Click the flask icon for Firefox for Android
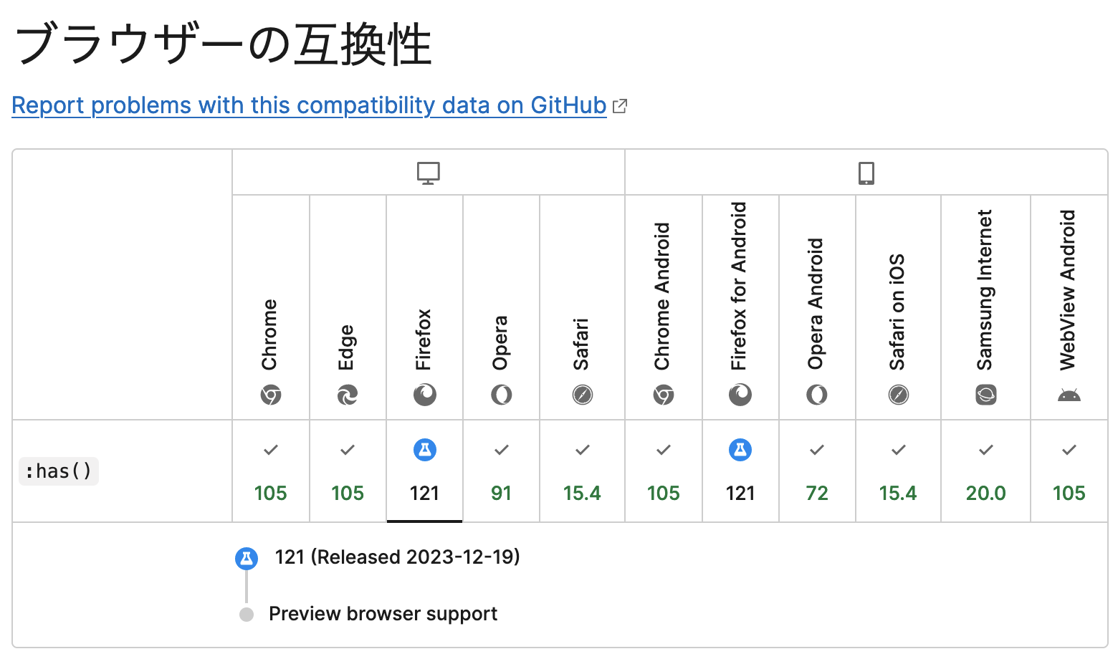Screen dimensions: 1118x659 pyautogui.click(x=740, y=449)
